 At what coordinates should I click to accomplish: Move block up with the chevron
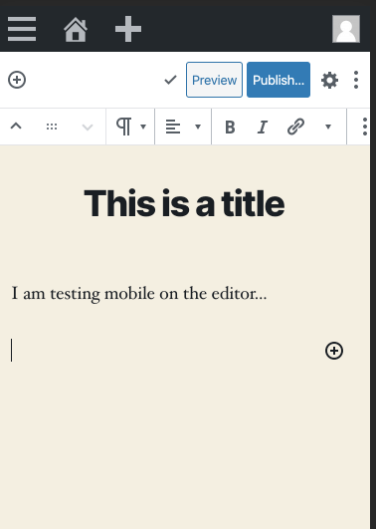pos(16,127)
